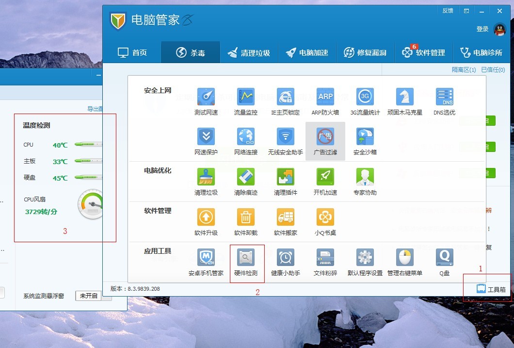This screenshot has height=348, width=514.
Task: Open 默认程序设置 default programs
Action: coord(365,263)
